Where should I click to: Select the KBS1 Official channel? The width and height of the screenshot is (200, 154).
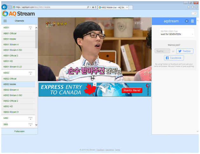pos(18,34)
